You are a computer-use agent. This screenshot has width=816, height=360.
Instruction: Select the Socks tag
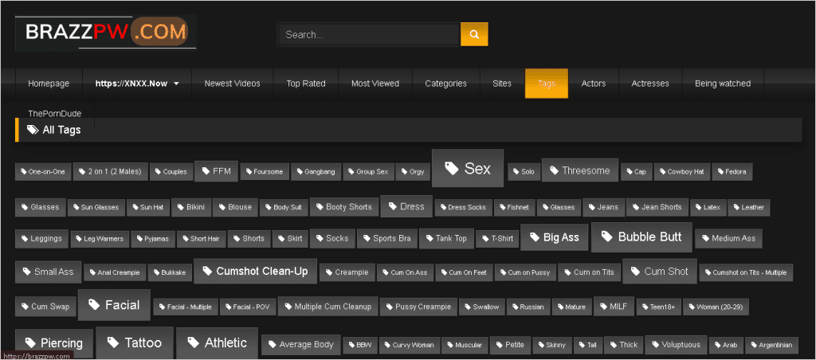coord(332,238)
